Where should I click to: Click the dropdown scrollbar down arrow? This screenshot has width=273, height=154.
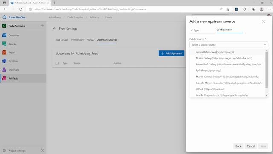pos(267,95)
